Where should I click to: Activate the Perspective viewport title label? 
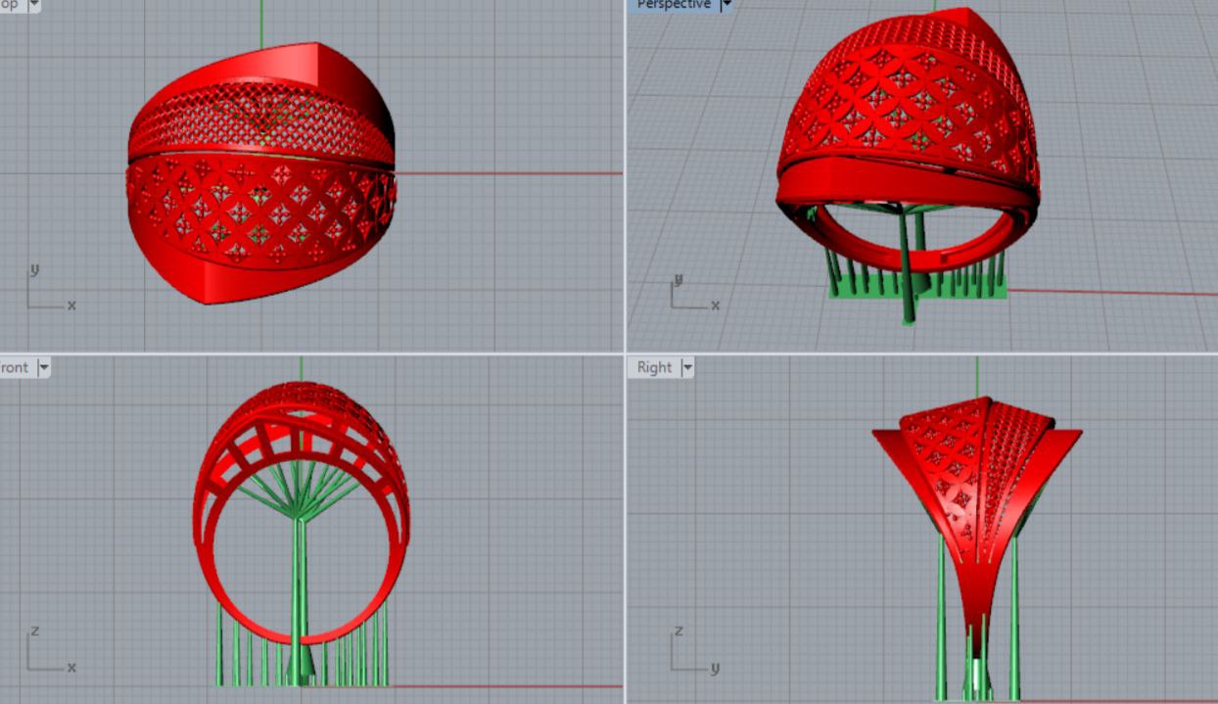click(674, 5)
